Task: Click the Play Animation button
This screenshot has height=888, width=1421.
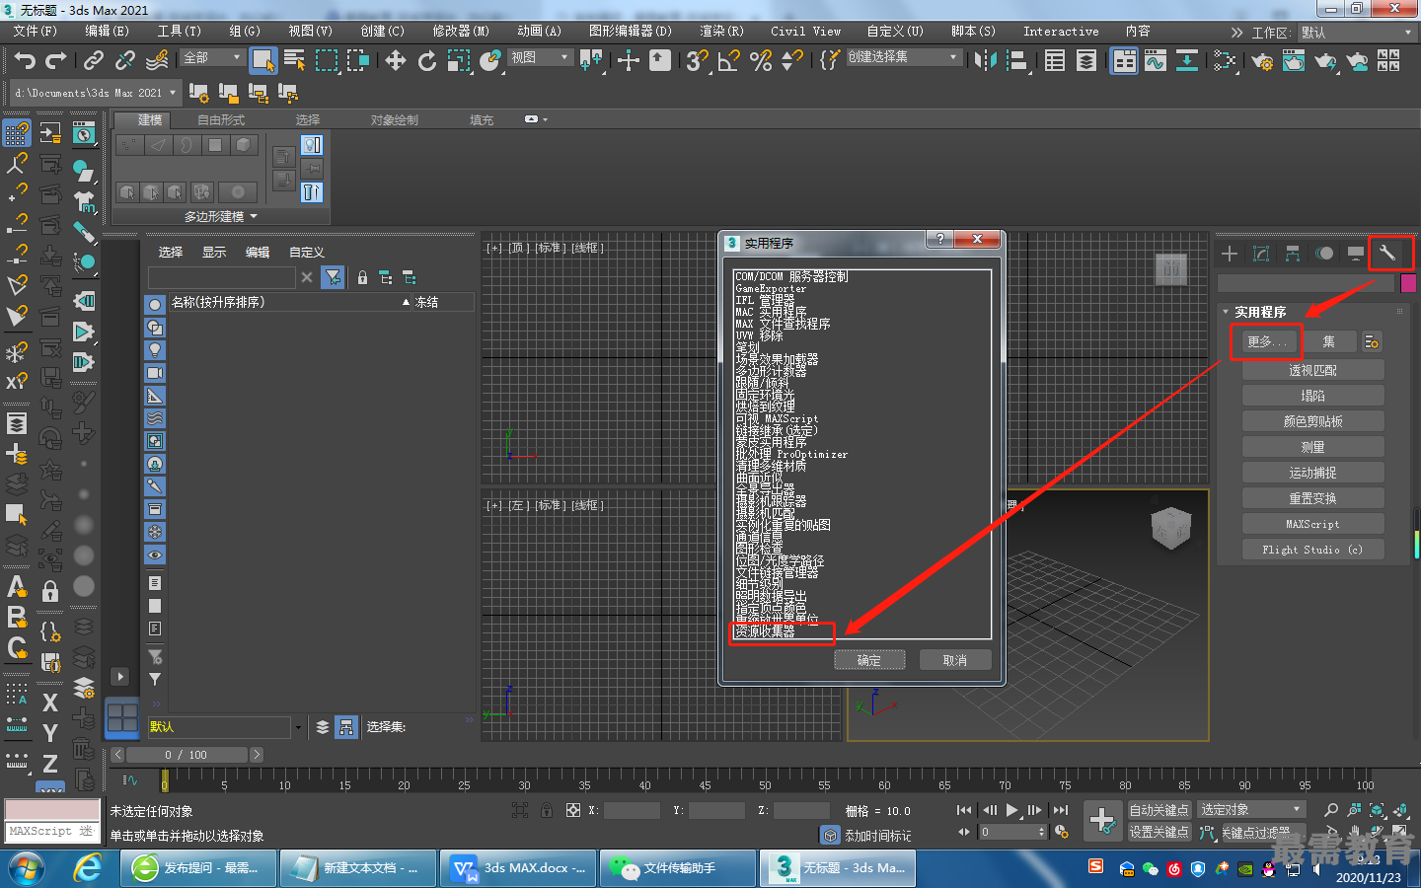Action: 1011,810
